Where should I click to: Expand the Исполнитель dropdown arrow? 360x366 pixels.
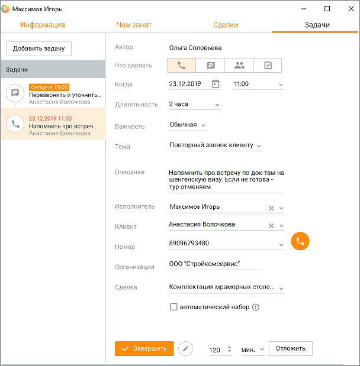(x=281, y=208)
